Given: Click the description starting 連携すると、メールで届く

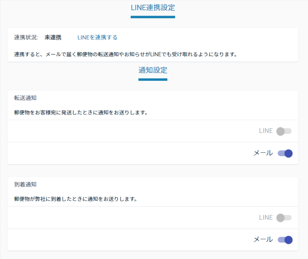Looking at the screenshot, I should click(126, 54).
